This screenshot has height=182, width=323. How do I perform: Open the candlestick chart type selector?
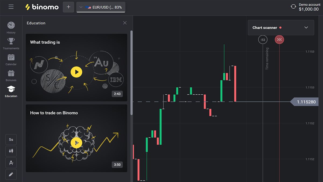click(11, 151)
